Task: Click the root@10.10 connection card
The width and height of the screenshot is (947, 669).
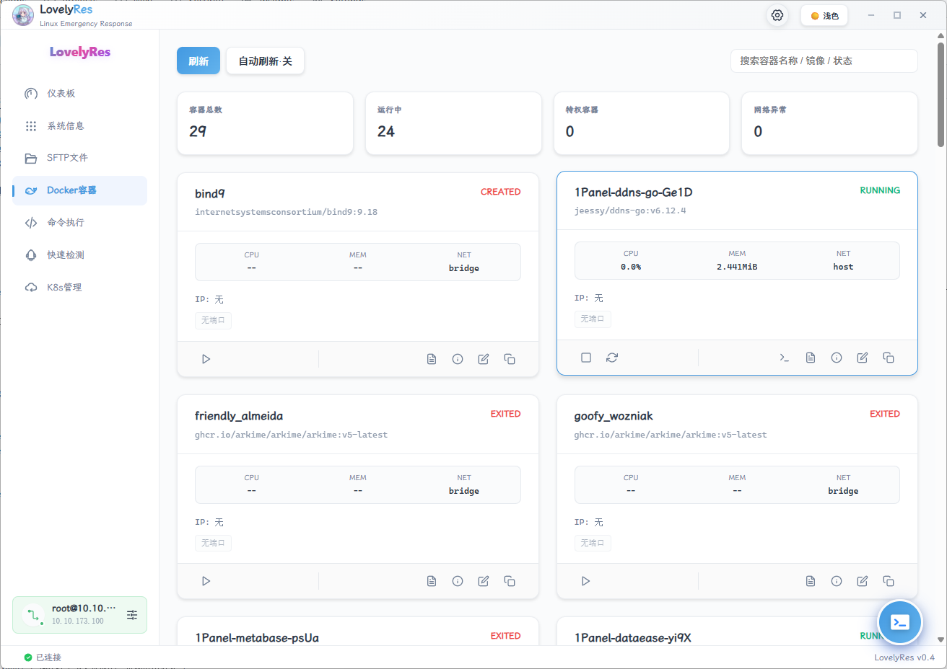Action: [x=79, y=615]
